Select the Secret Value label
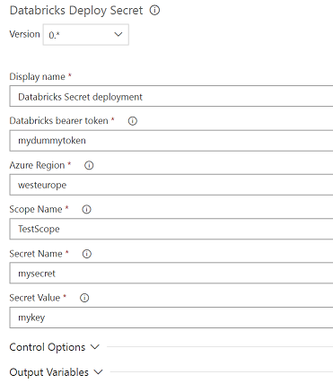 pos(35,298)
